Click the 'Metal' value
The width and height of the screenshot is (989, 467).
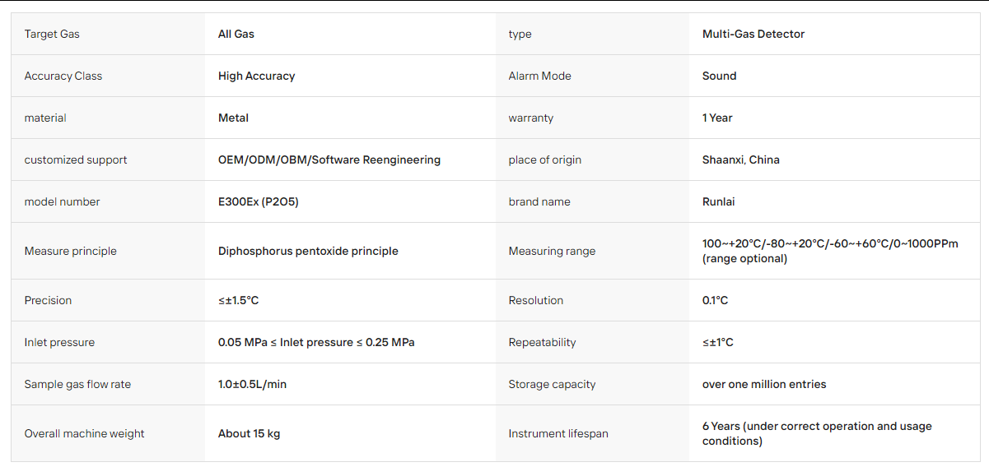click(233, 118)
